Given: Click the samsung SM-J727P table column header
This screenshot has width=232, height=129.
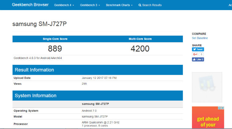Looking at the screenshot, I should point(95,104).
